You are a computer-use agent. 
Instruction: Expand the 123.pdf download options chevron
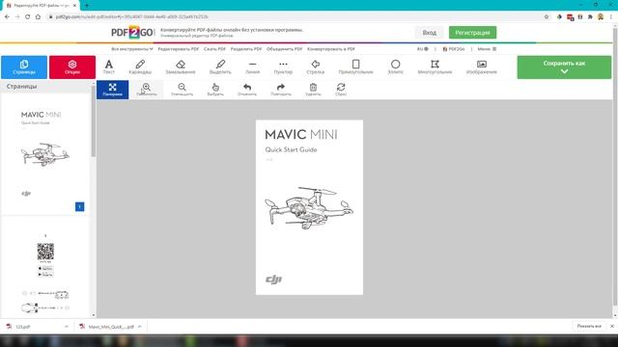pyautogui.click(x=67, y=327)
